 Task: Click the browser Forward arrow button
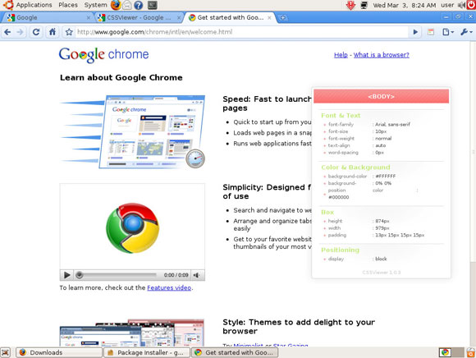(x=20, y=32)
